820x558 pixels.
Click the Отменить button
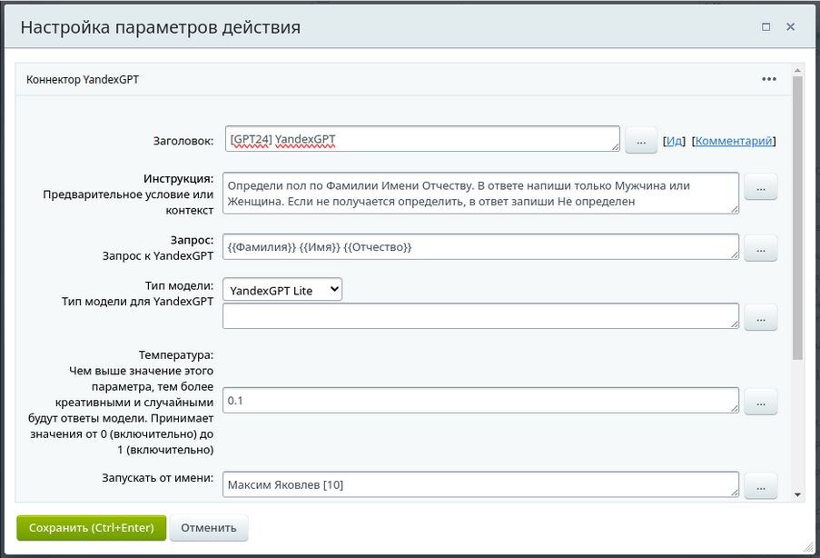point(209,528)
